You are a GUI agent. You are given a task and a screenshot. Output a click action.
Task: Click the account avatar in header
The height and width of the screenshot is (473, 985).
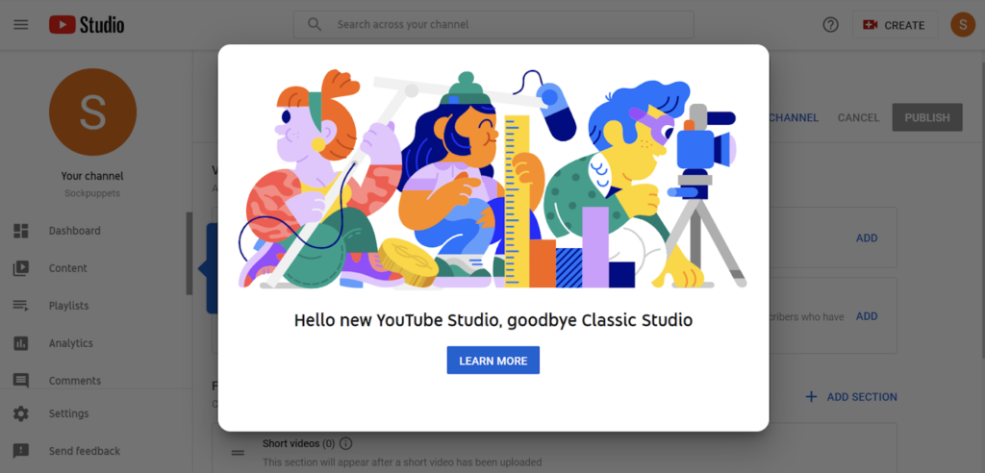point(962,25)
